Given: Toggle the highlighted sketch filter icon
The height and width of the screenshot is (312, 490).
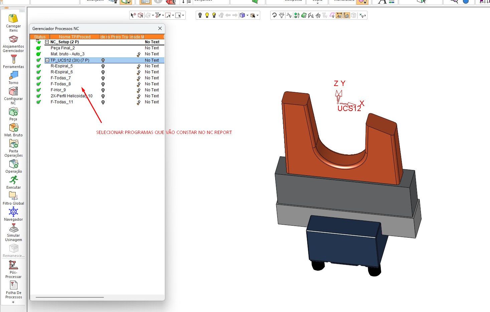Looking at the screenshot, I should (347, 15).
